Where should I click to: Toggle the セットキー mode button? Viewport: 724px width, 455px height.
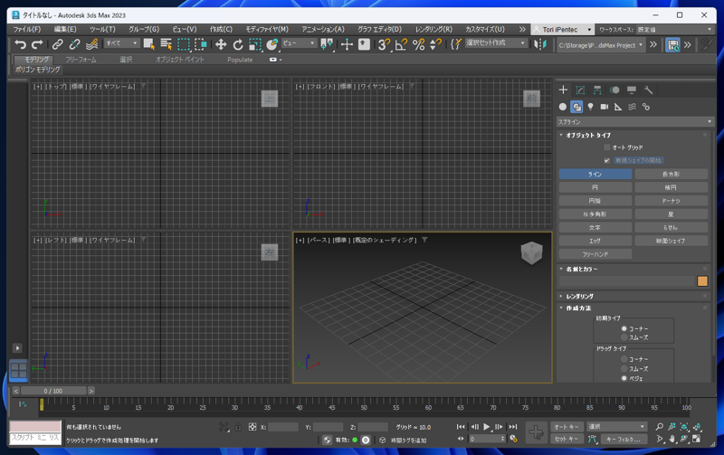coord(567,439)
